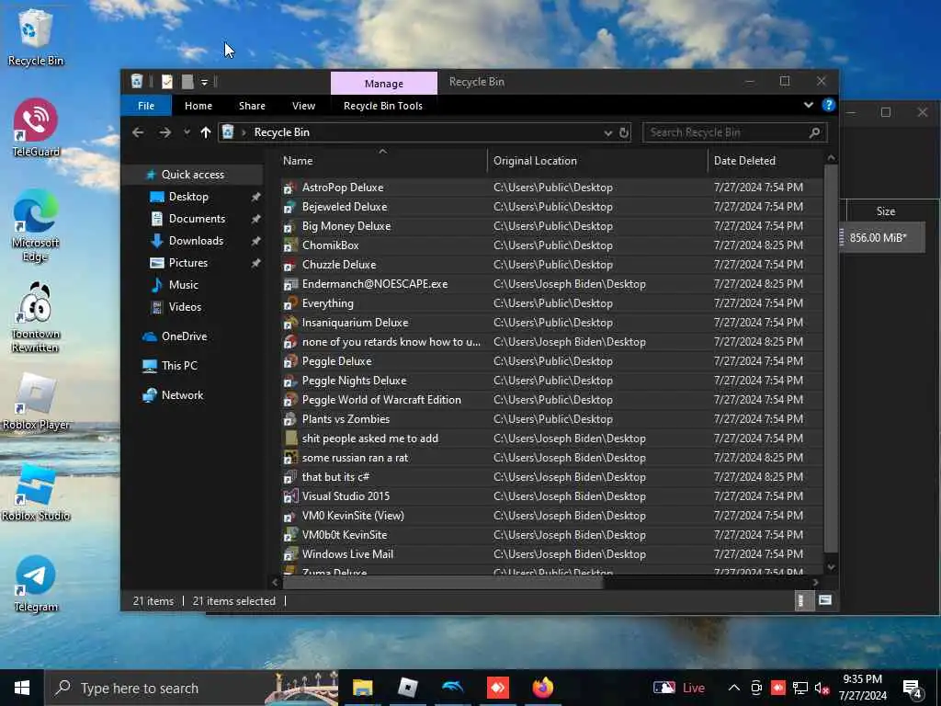This screenshot has width=941, height=706.
Task: Select Network in the navigation pane
Action: [182, 395]
